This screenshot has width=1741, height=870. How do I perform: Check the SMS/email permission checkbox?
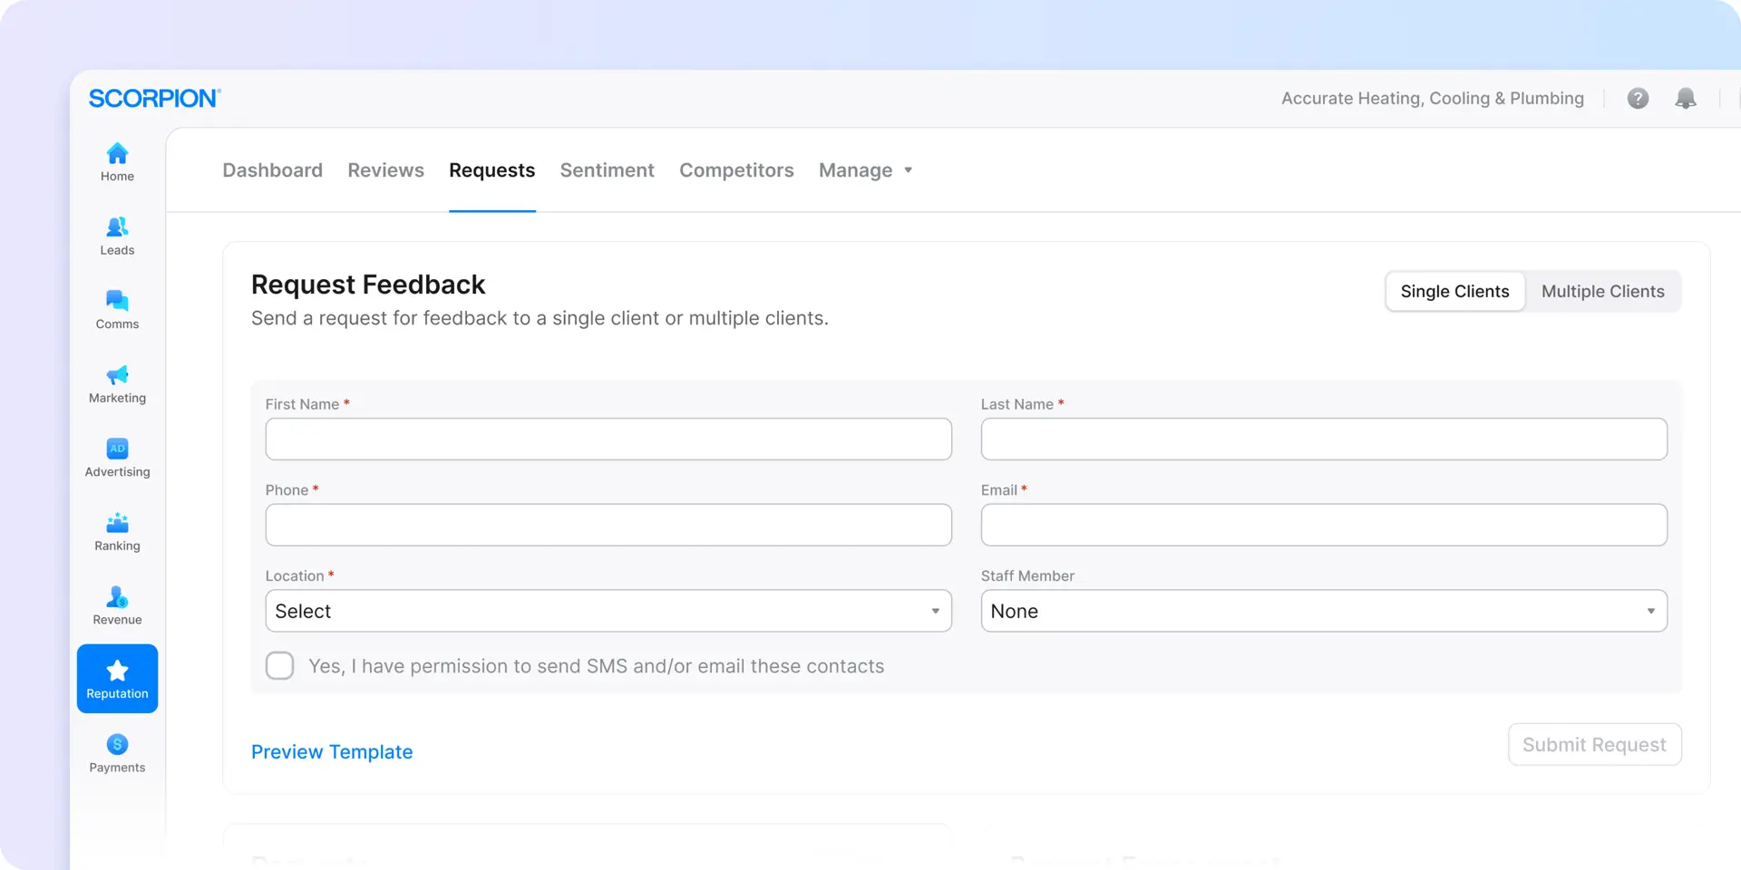coord(280,665)
